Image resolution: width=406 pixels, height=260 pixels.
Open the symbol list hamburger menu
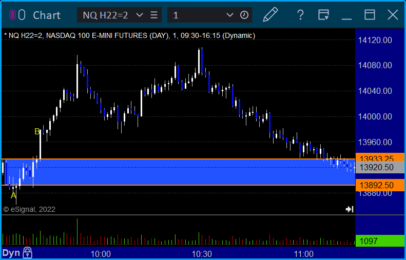pyautogui.click(x=154, y=15)
